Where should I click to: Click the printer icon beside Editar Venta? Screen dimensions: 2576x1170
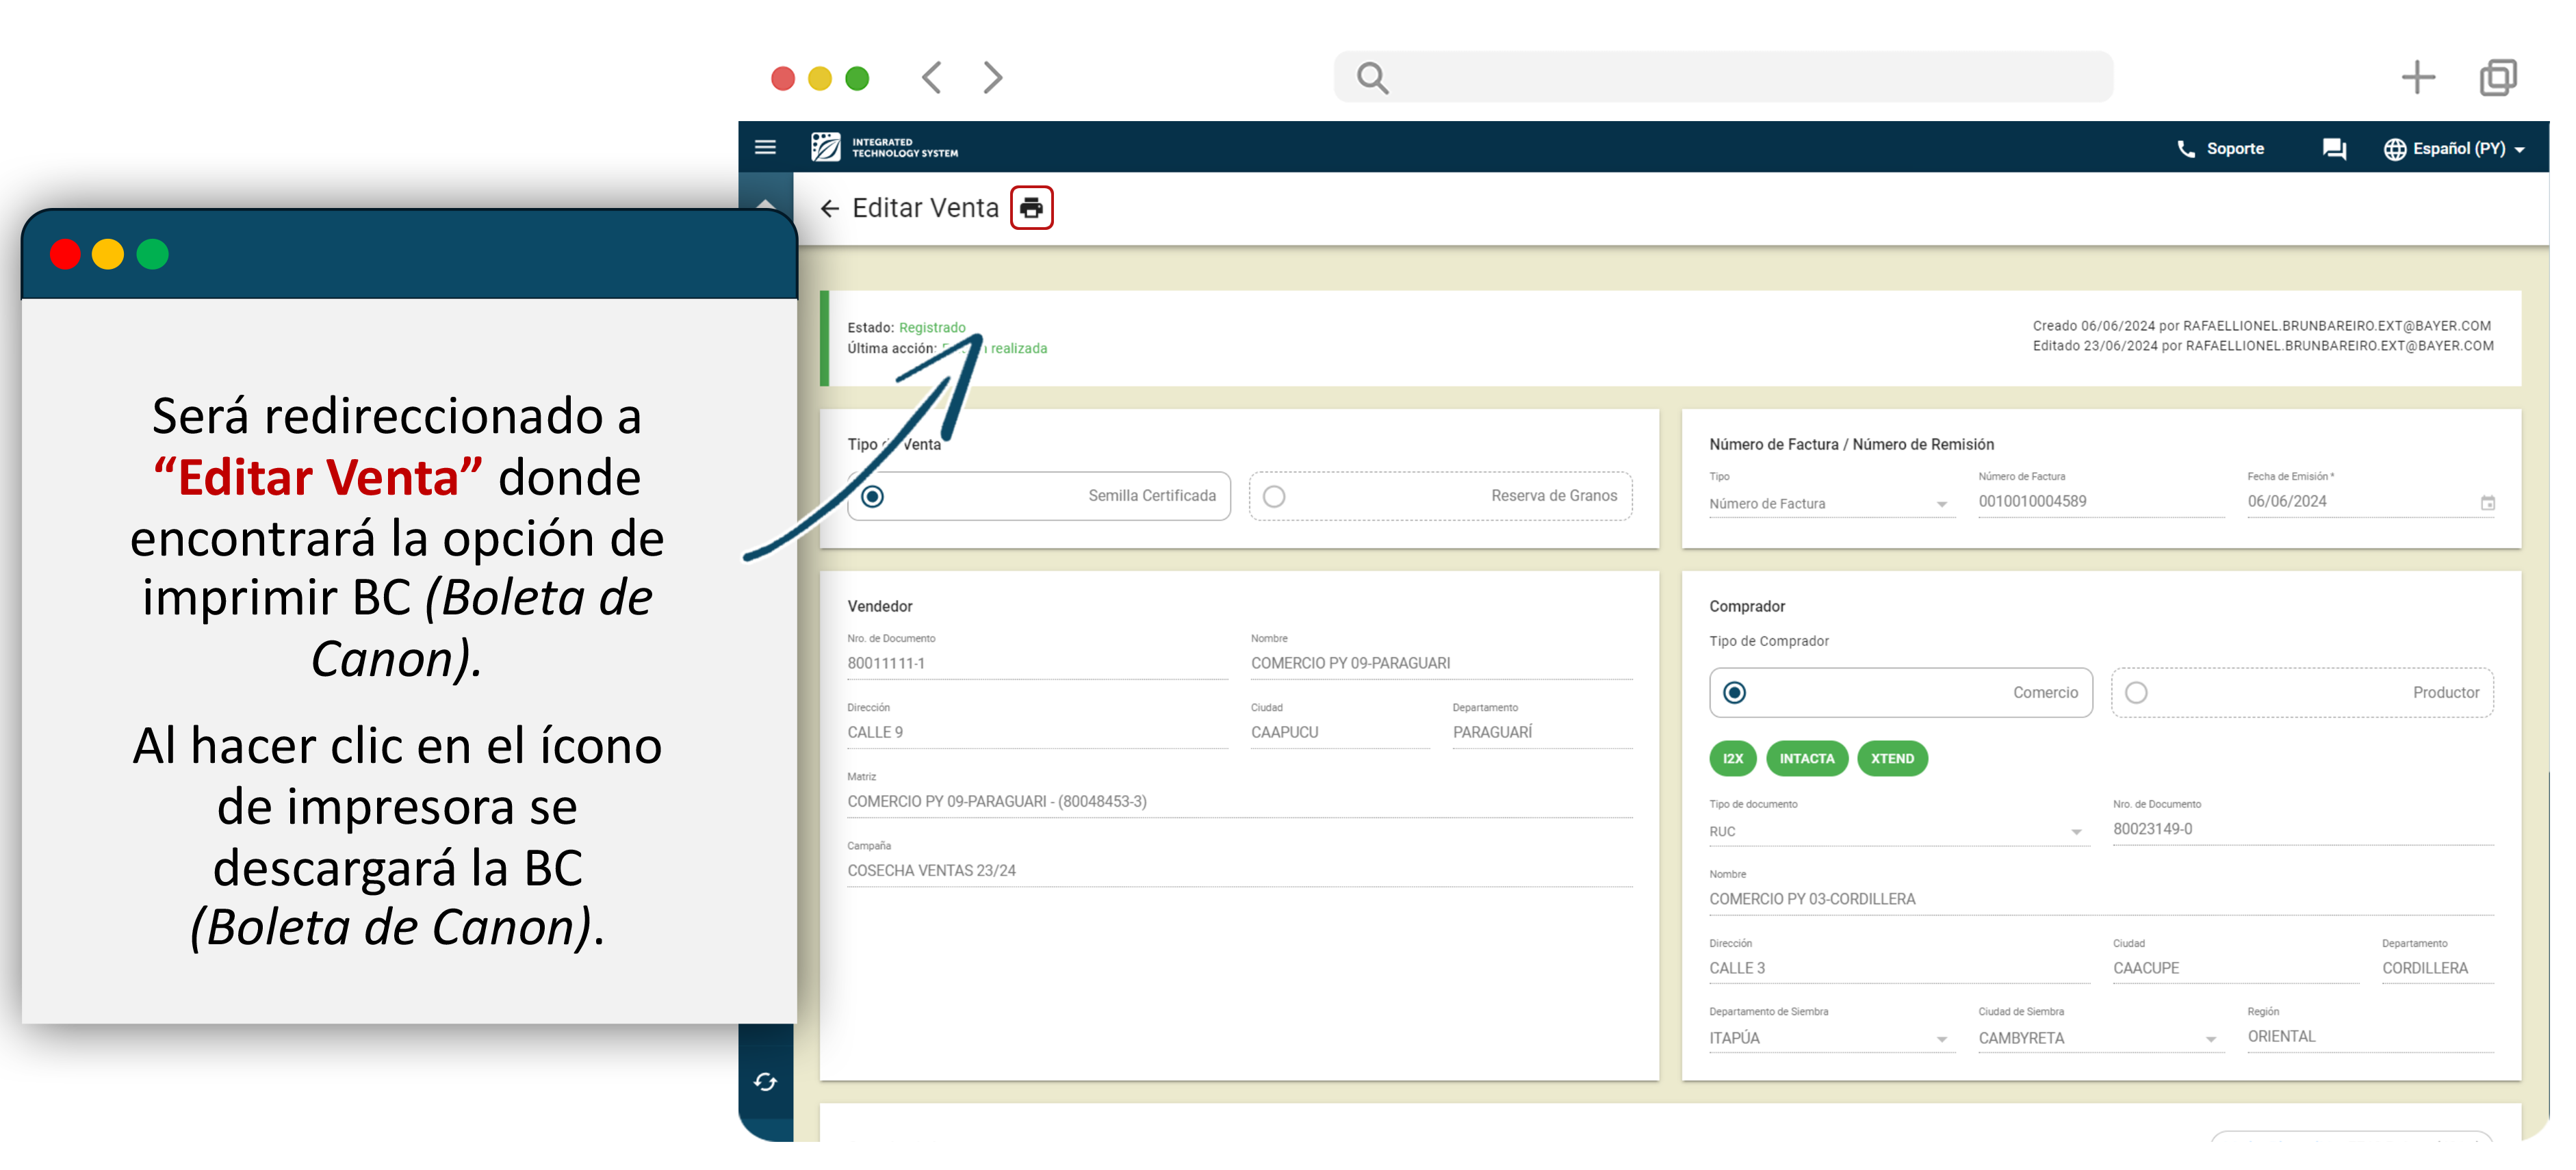point(1031,208)
